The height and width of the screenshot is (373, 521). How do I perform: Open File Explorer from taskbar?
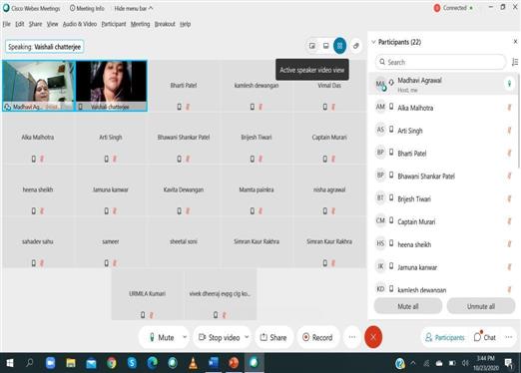71,363
